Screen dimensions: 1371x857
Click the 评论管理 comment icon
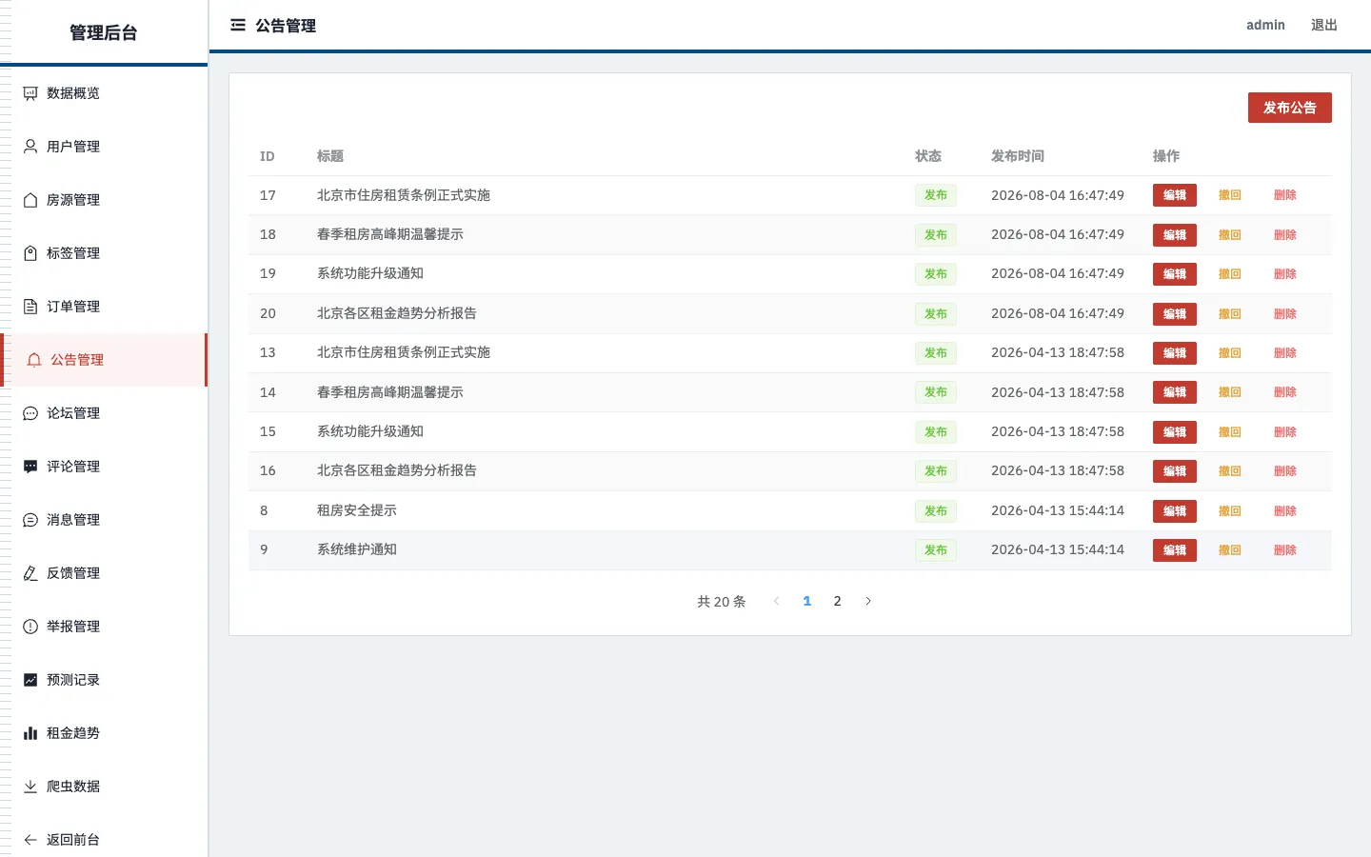[x=30, y=467]
